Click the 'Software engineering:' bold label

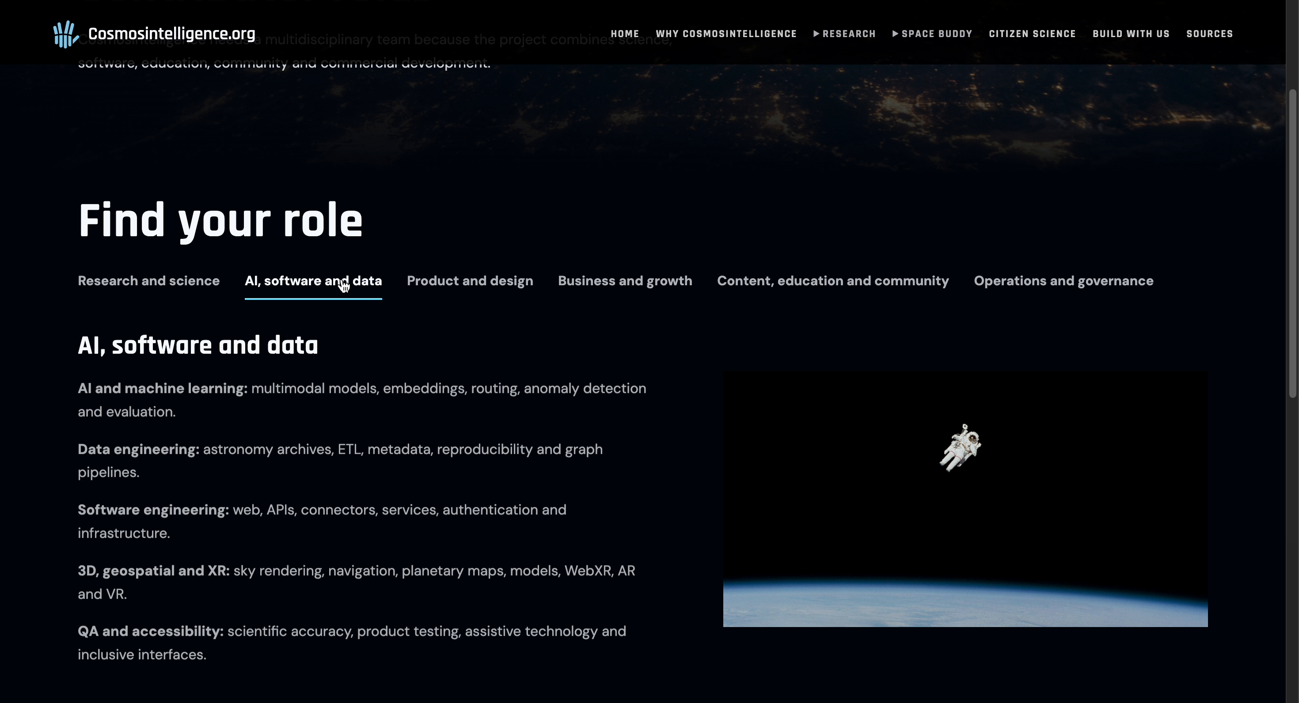[x=153, y=510]
